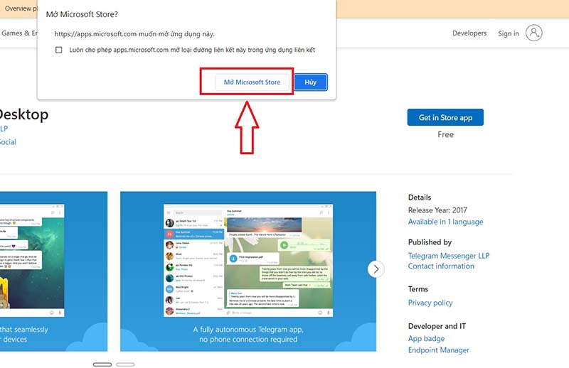Click the 'Contact information' link
Image resolution: width=569 pixels, height=368 pixels.
tap(441, 266)
